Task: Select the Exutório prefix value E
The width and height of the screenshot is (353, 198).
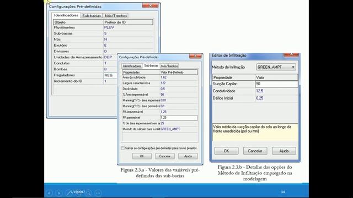Action: (105, 45)
